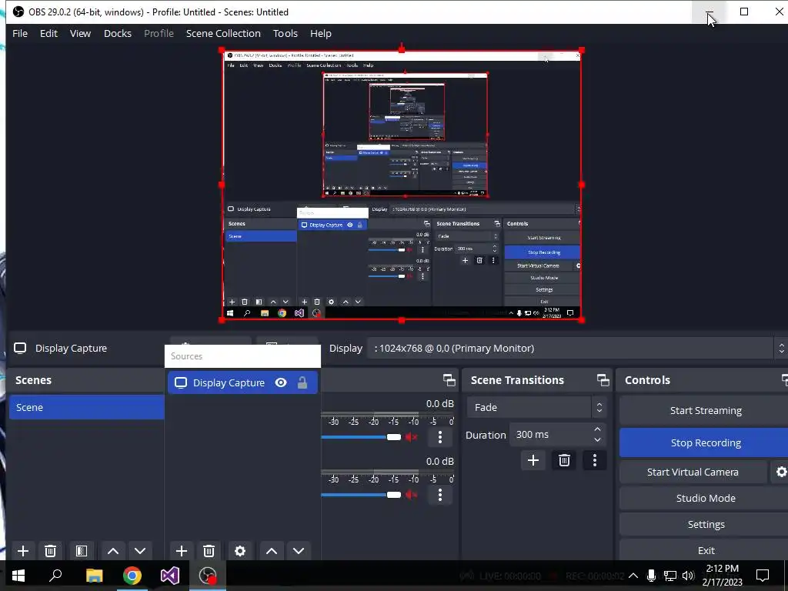788x591 pixels.
Task: Select Scene item in Scenes list
Action: 86,408
